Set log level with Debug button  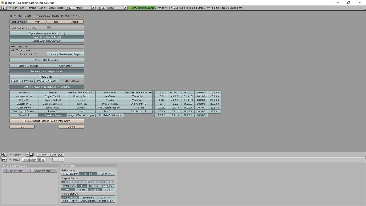(74, 22)
